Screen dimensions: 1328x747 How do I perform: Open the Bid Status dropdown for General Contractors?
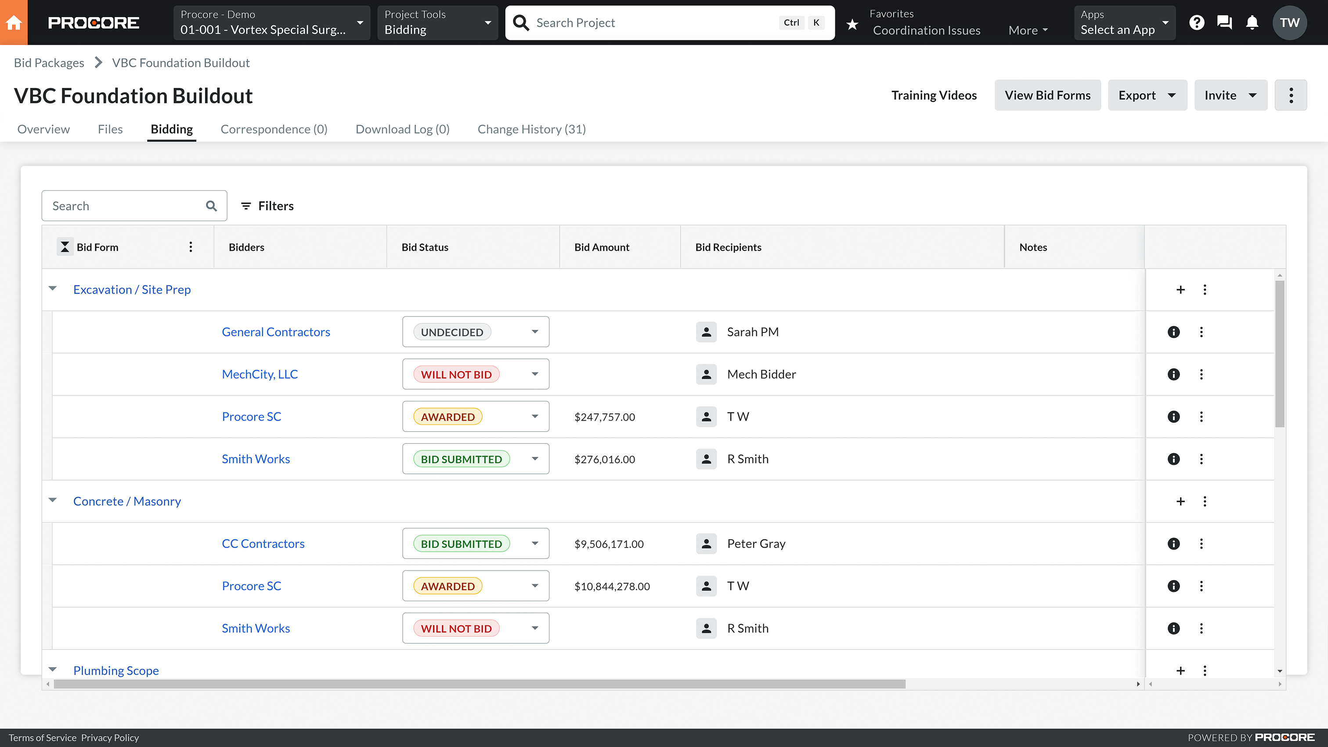pyautogui.click(x=534, y=332)
